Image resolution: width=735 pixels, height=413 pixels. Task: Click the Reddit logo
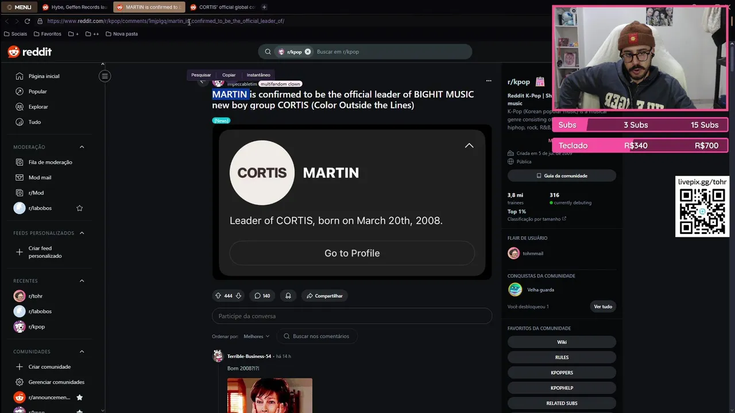[30, 52]
